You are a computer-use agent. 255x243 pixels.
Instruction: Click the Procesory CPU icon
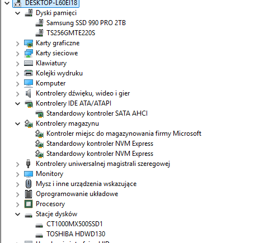(x=29, y=204)
